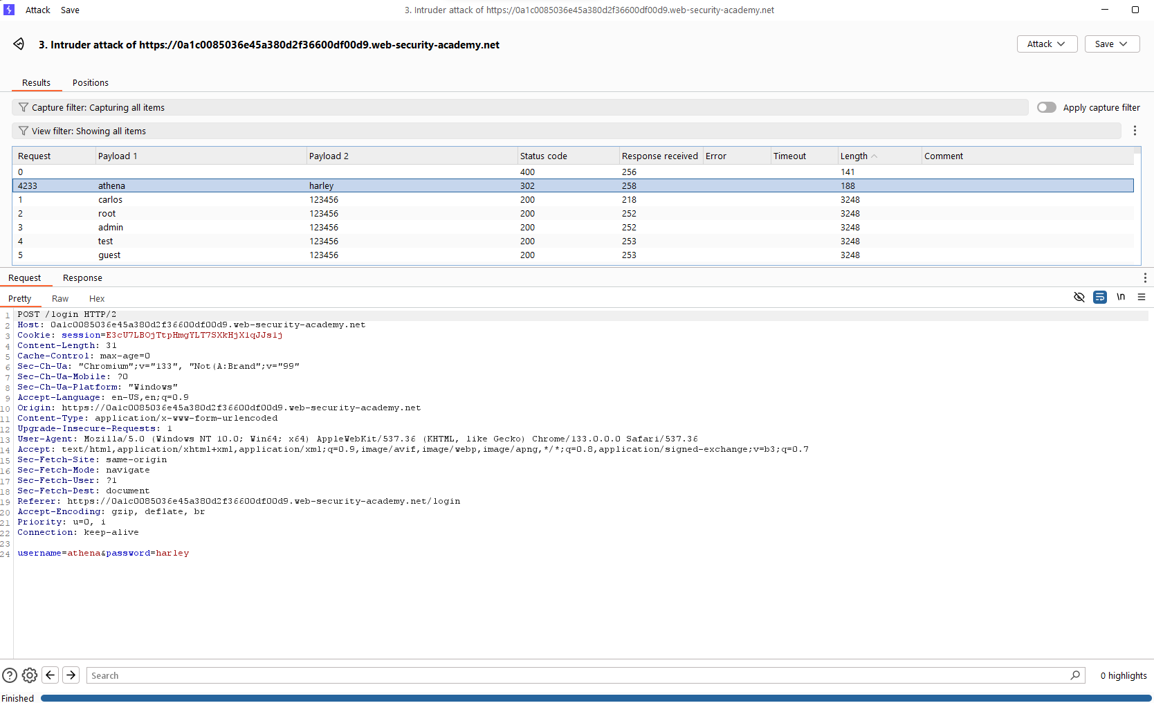1154x703 pixels.
Task: Open the results table options kebab menu
Action: click(1135, 131)
